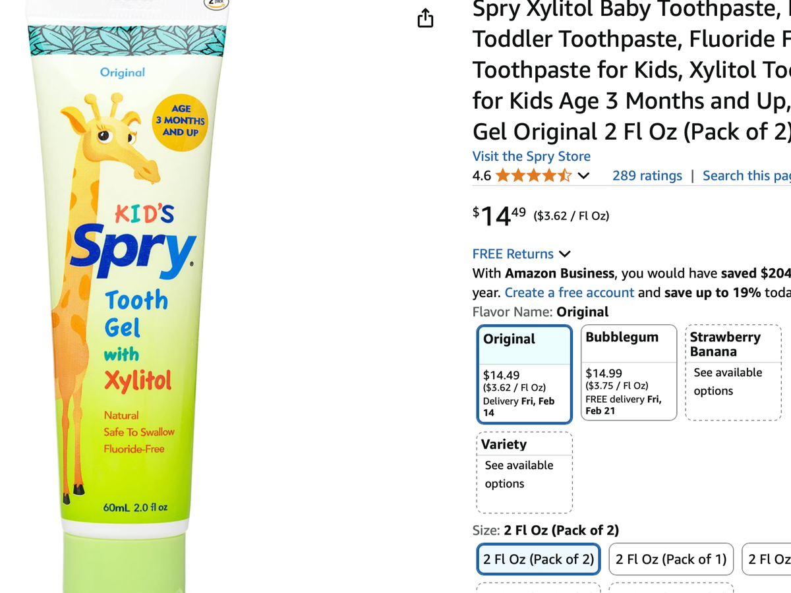Select the Strawberry Banana flavor
The image size is (791, 593).
(733, 372)
